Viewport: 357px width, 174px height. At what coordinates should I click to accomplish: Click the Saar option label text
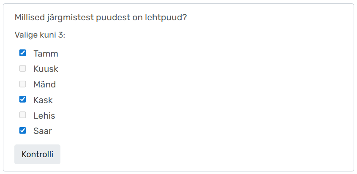[x=43, y=131]
